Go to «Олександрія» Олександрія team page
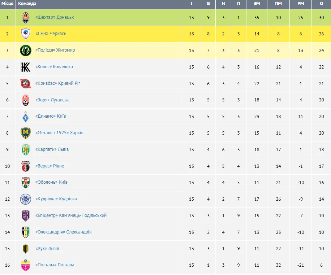Screen dimensions: 331x275 pos(63,232)
